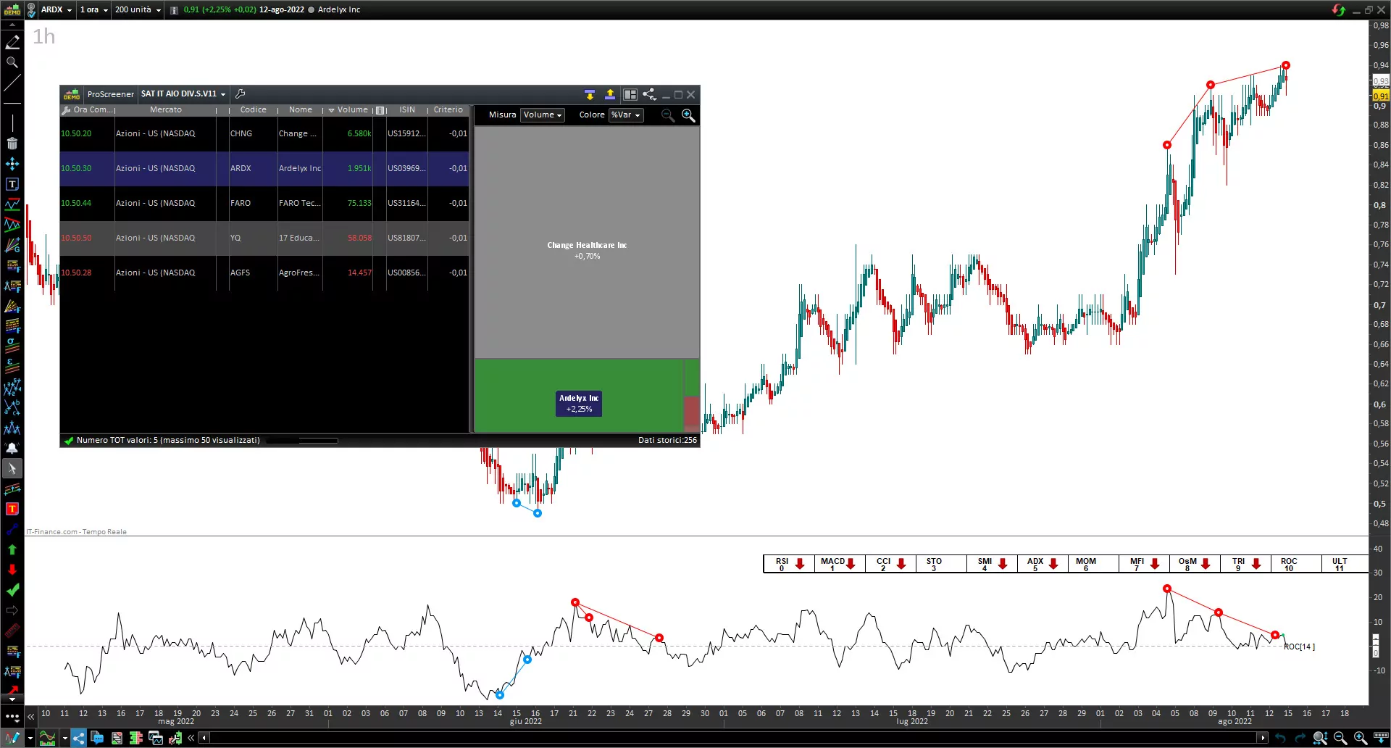
Task: Select the green checkmark tool
Action: (x=12, y=590)
